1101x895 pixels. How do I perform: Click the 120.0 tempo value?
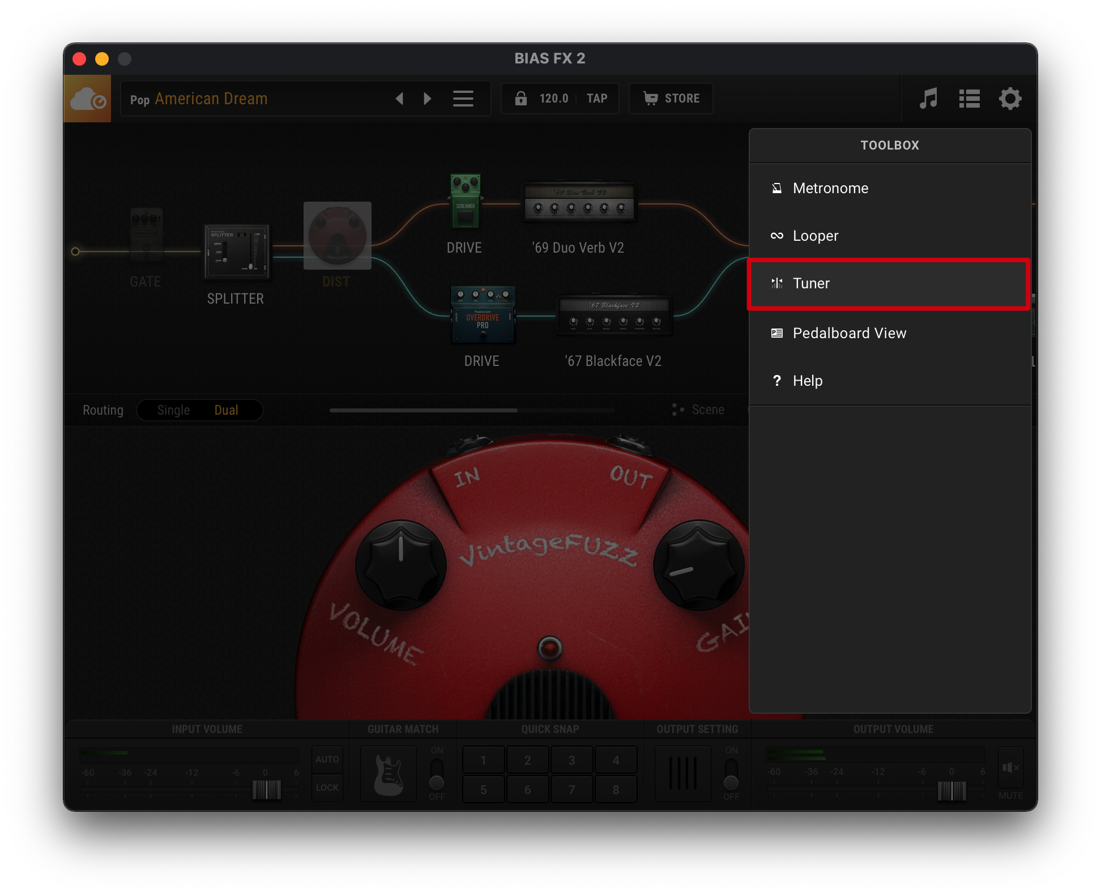pyautogui.click(x=553, y=99)
